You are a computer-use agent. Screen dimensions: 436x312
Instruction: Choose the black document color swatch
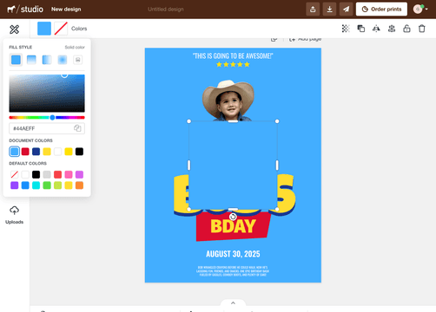[x=79, y=152]
